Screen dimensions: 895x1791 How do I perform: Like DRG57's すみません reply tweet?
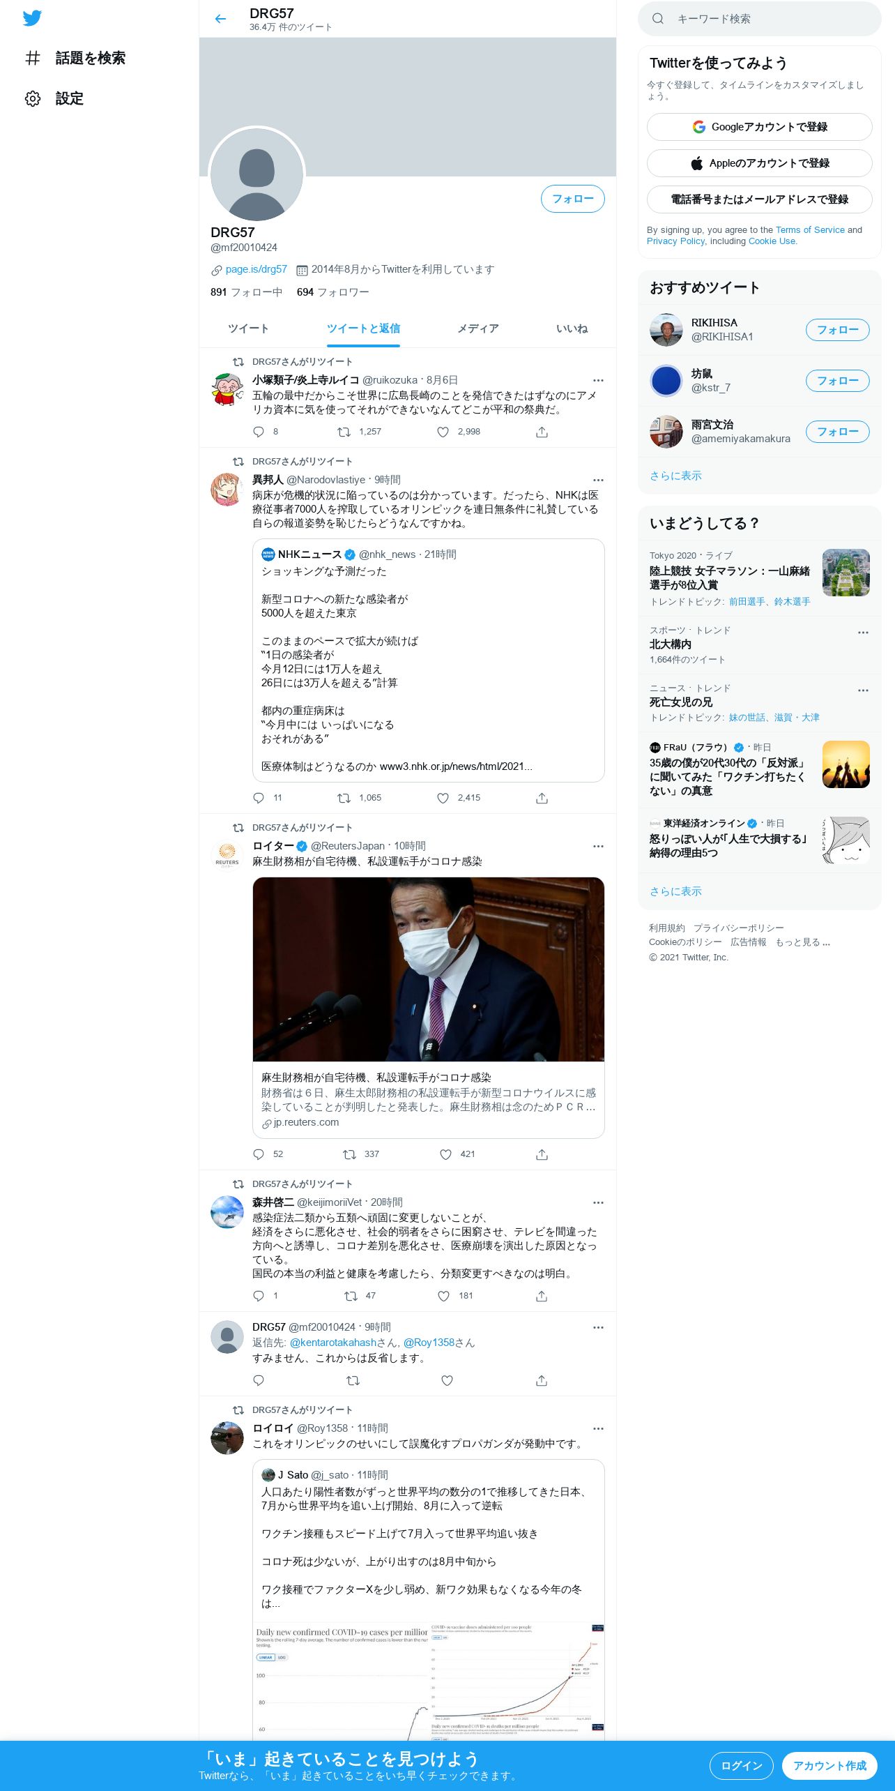point(447,1380)
